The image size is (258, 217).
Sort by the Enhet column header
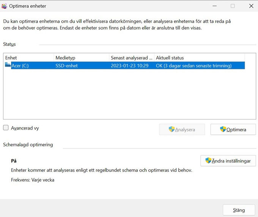coord(29,58)
